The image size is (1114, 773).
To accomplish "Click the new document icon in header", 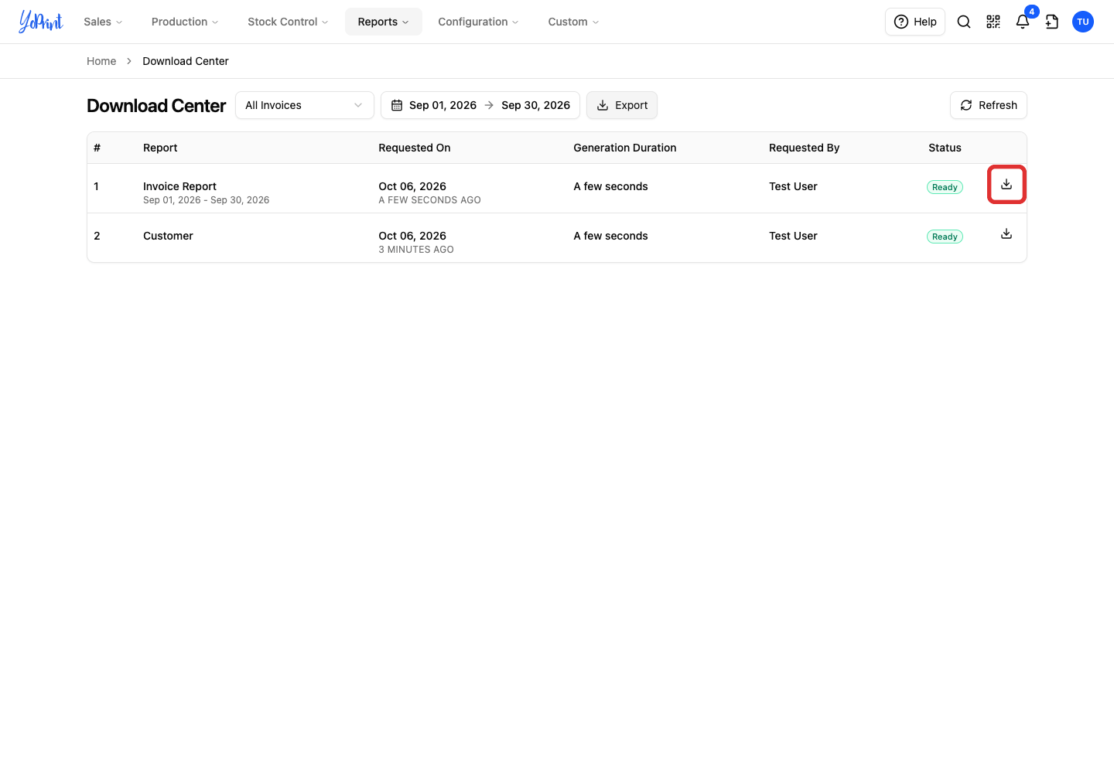I will pyautogui.click(x=1052, y=22).
